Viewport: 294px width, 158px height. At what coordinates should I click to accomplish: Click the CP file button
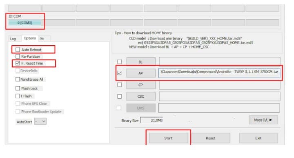pyautogui.click(x=141, y=85)
